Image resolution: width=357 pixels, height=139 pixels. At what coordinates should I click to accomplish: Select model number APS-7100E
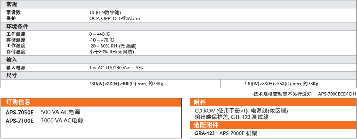click(x=20, y=121)
